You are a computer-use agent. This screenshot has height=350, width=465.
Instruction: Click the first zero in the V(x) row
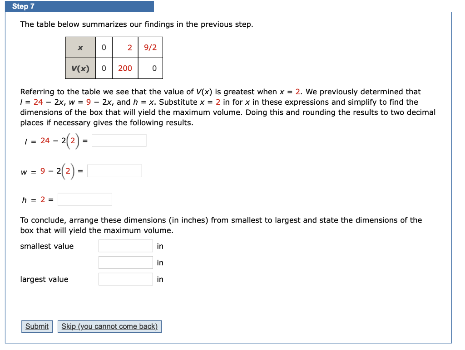pos(103,68)
